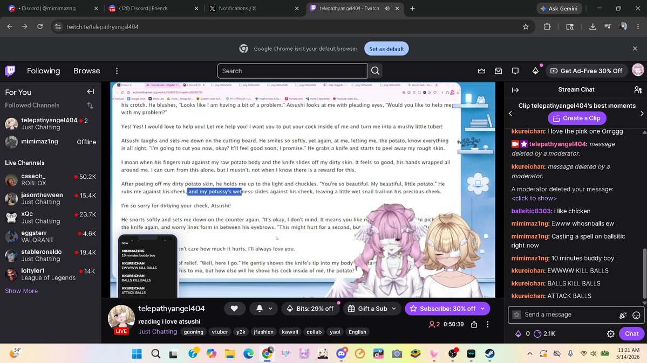Open chat settings gear

(611, 334)
